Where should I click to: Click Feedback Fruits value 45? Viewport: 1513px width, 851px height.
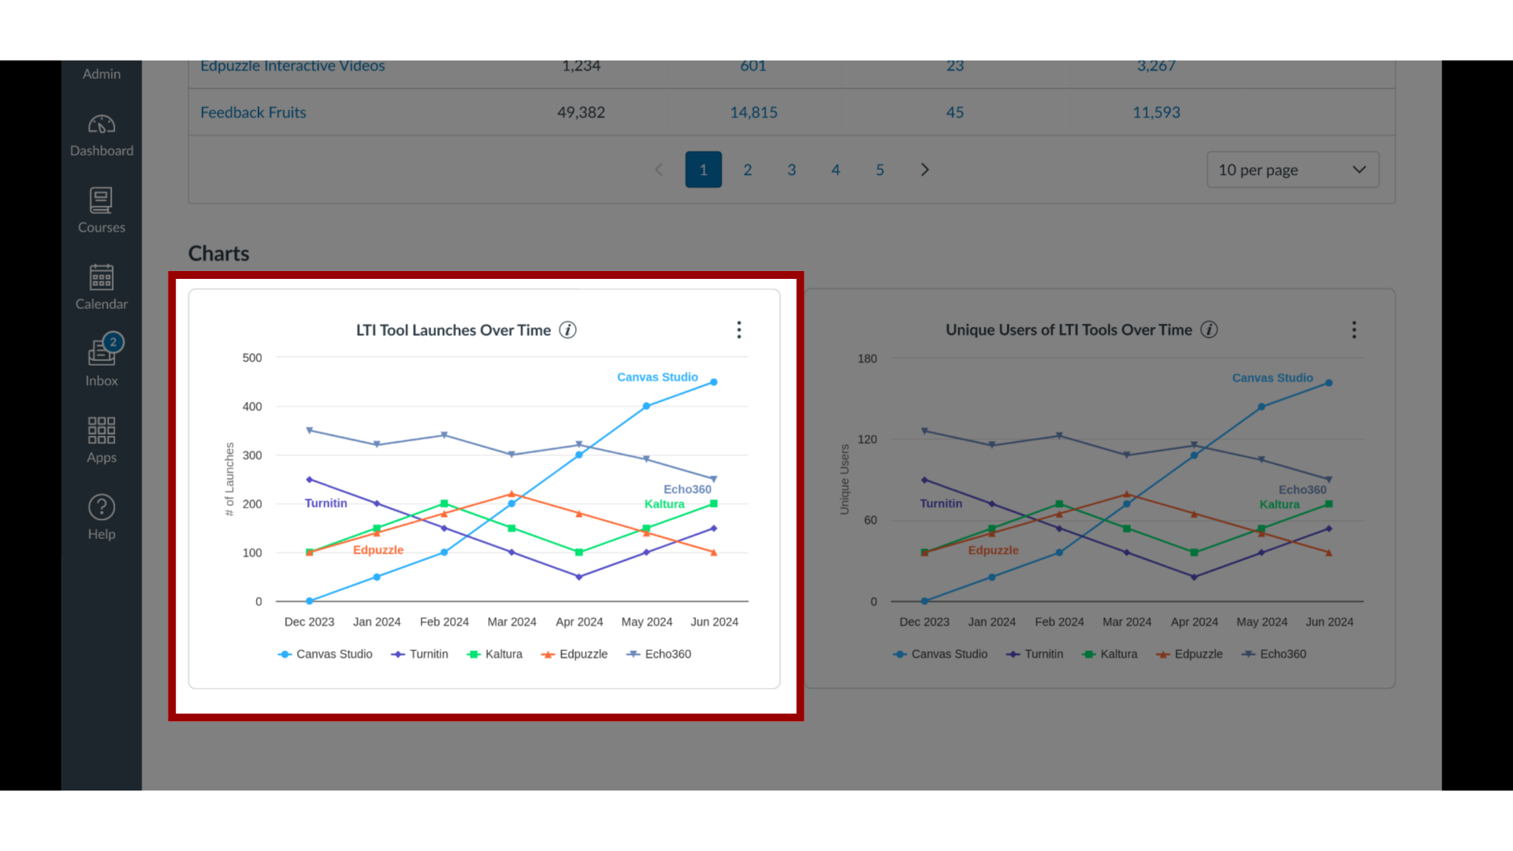click(x=955, y=113)
